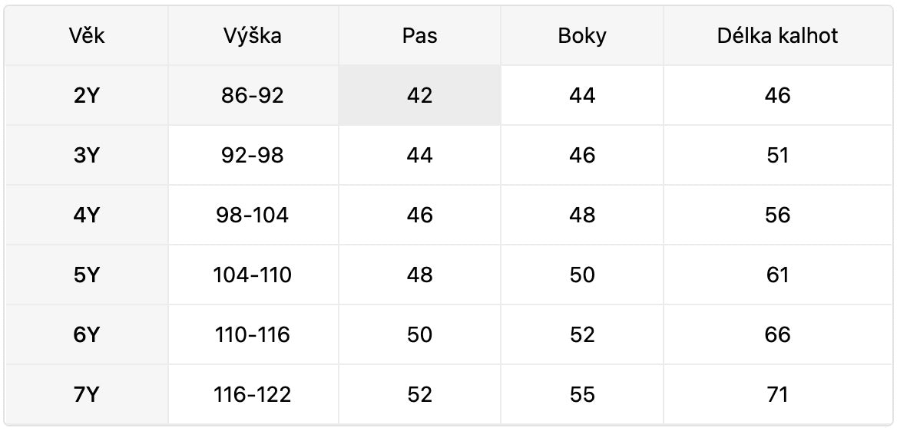
Task: Select the height cell 116-122
Action: point(253,394)
